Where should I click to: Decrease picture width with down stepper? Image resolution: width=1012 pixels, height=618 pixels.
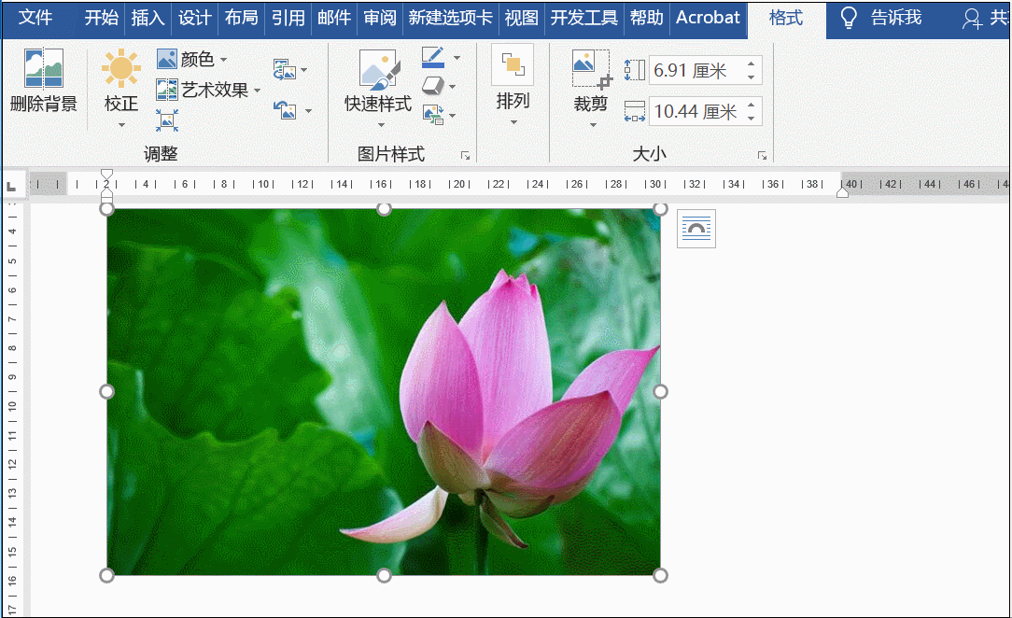tap(752, 118)
